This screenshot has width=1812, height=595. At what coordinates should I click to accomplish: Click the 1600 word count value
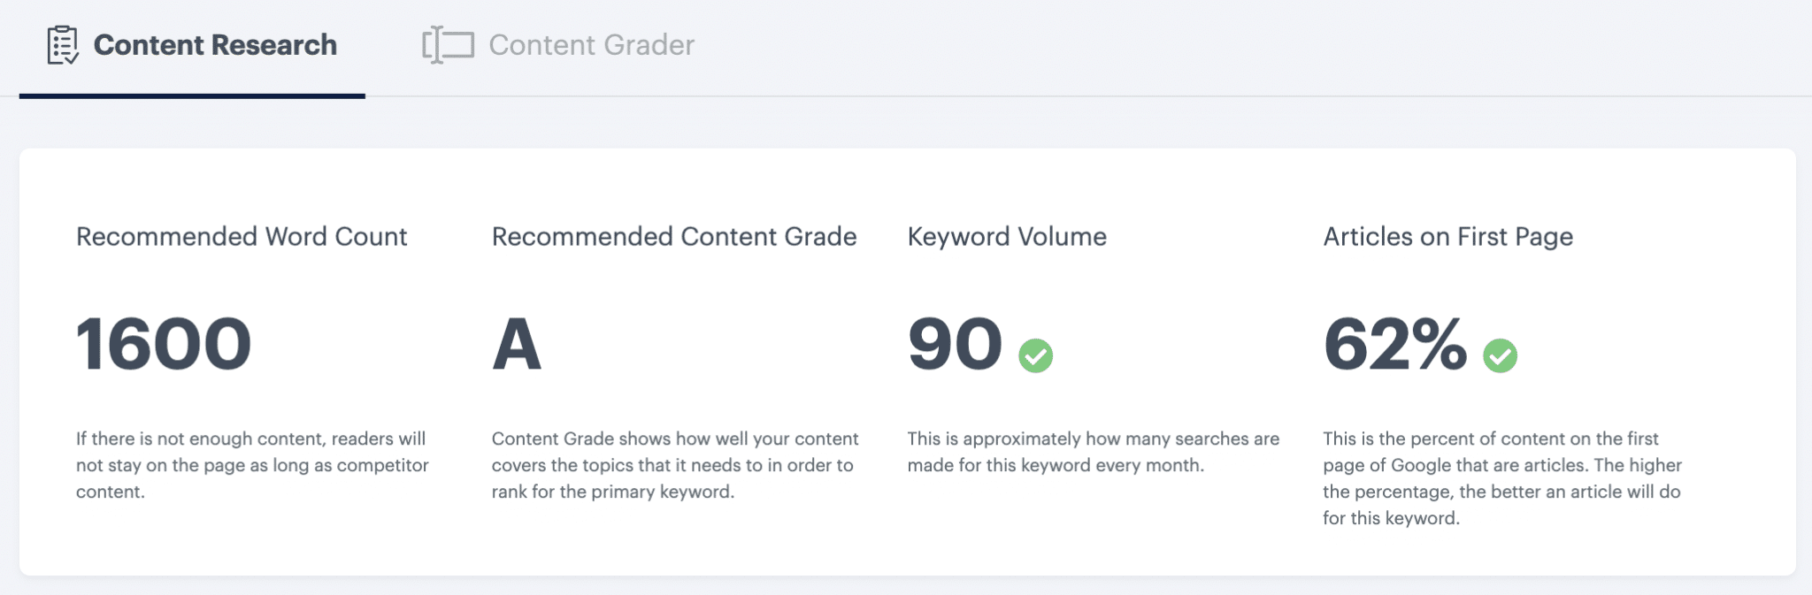click(163, 345)
